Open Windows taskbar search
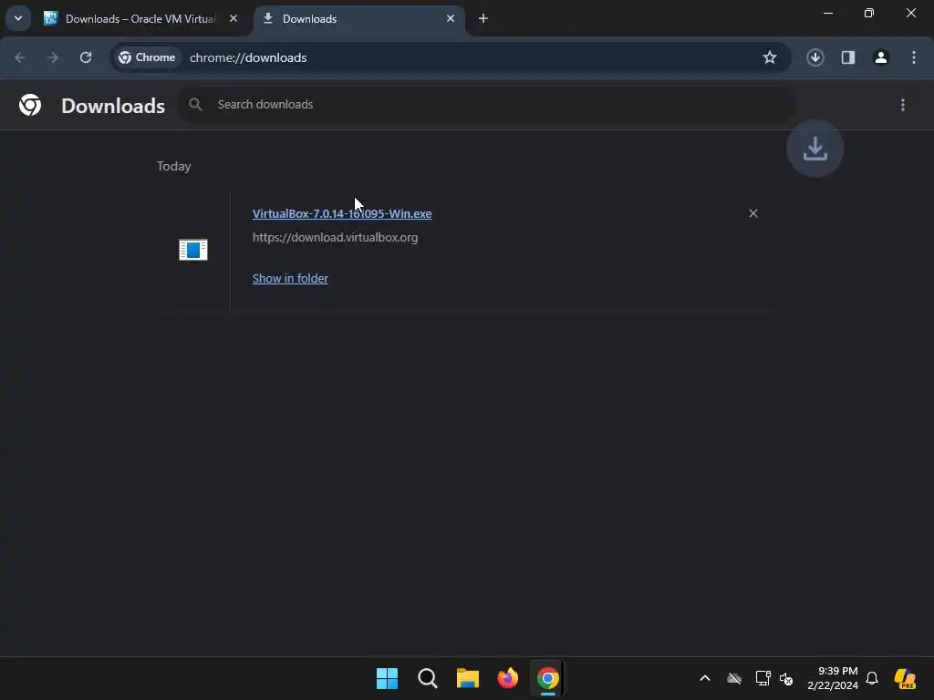 point(427,678)
